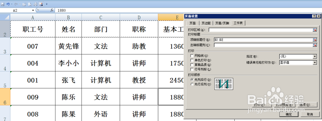Click the Name Box showing A2
The image size is (322, 121).
pyautogui.click(x=16, y=10)
